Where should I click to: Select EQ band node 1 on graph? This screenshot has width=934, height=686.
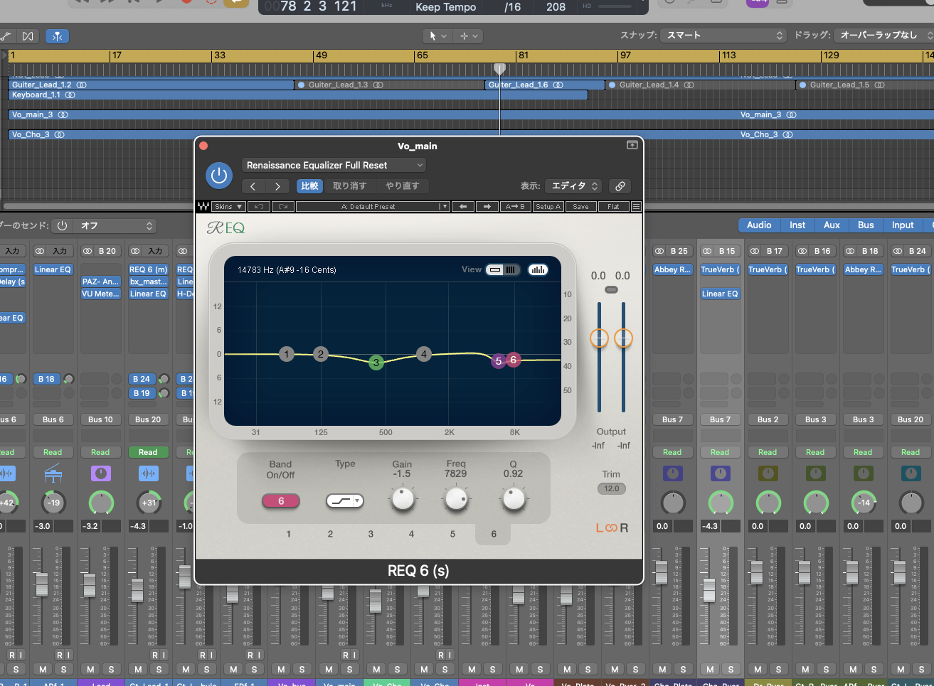tap(287, 354)
